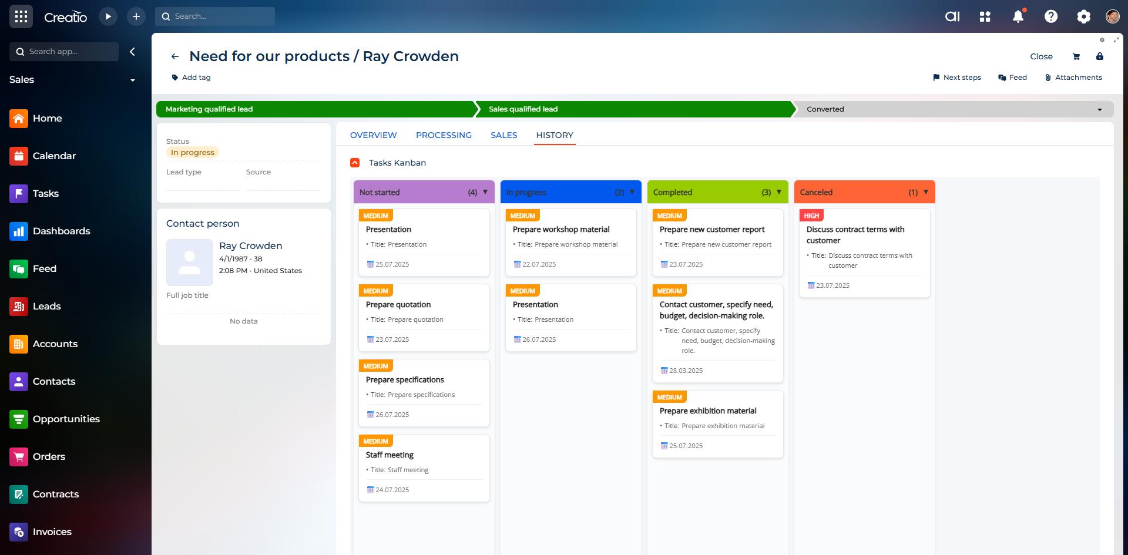This screenshot has height=555, width=1128.
Task: Open the app launcher grid icon
Action: (21, 16)
